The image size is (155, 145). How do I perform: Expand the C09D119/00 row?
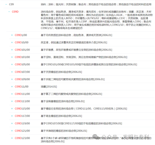click(x=12, y=123)
